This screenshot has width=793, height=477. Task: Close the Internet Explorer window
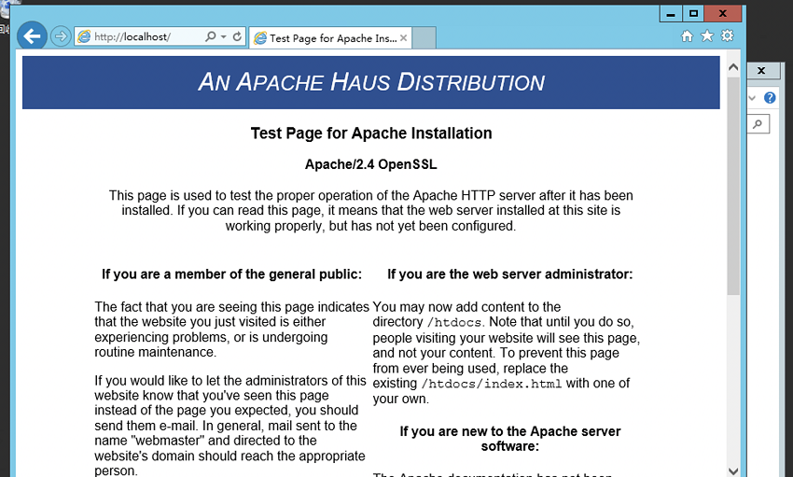(723, 14)
